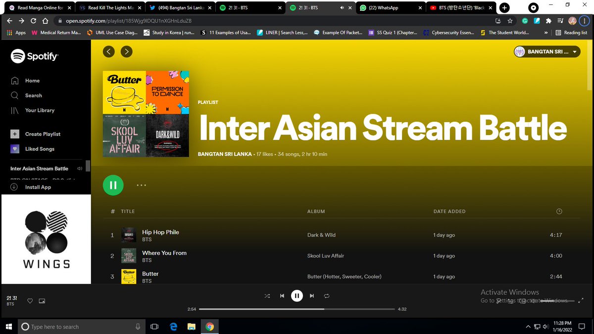594x334 pixels.
Task: Open the BANGTAN SRI LANKA owner link
Action: (x=225, y=154)
